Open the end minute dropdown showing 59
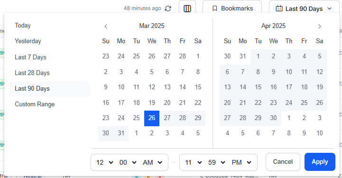Screen dimensions: 342x178 click(x=217, y=162)
